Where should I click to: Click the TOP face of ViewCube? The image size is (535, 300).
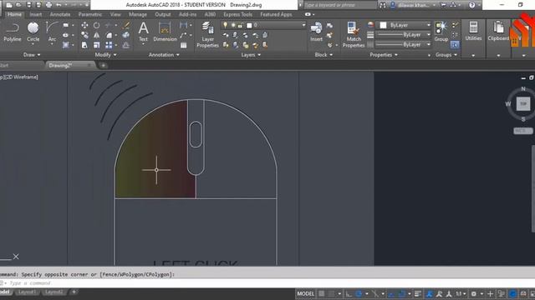click(523, 103)
